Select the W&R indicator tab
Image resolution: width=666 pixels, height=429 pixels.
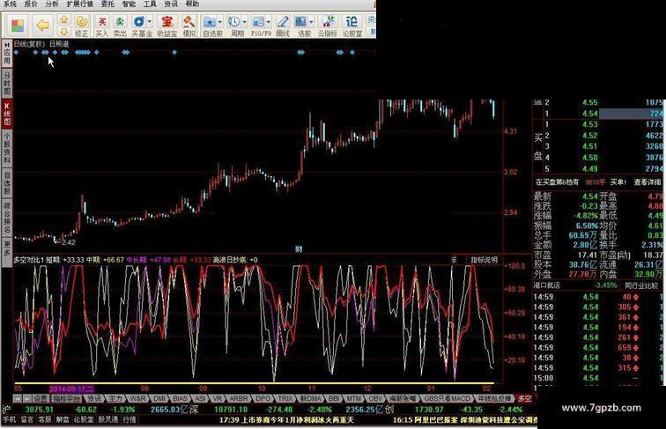[137, 399]
